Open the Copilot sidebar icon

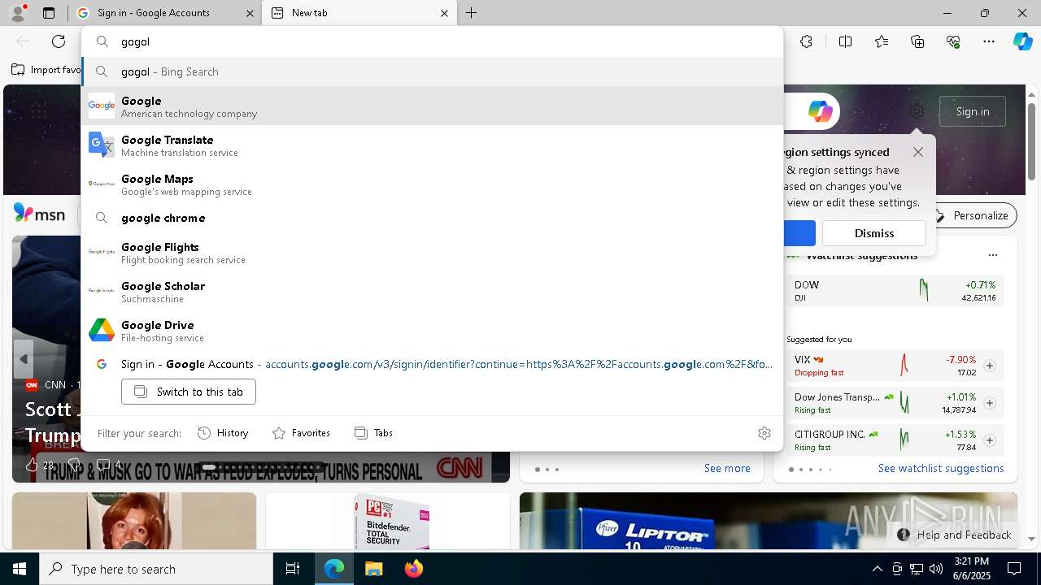(1022, 41)
